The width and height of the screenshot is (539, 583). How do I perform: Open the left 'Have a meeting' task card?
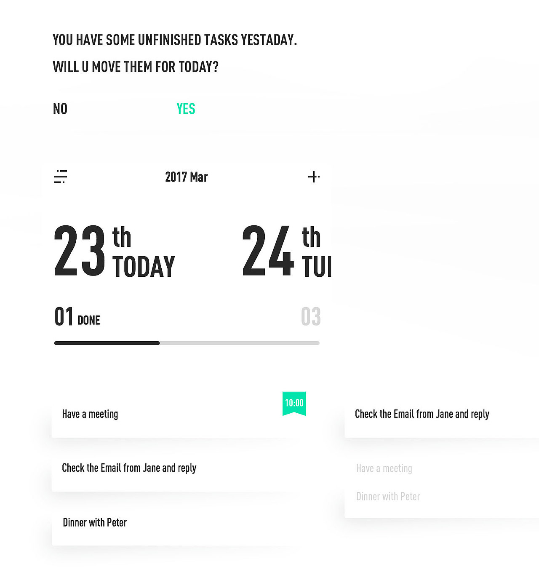click(x=168, y=415)
